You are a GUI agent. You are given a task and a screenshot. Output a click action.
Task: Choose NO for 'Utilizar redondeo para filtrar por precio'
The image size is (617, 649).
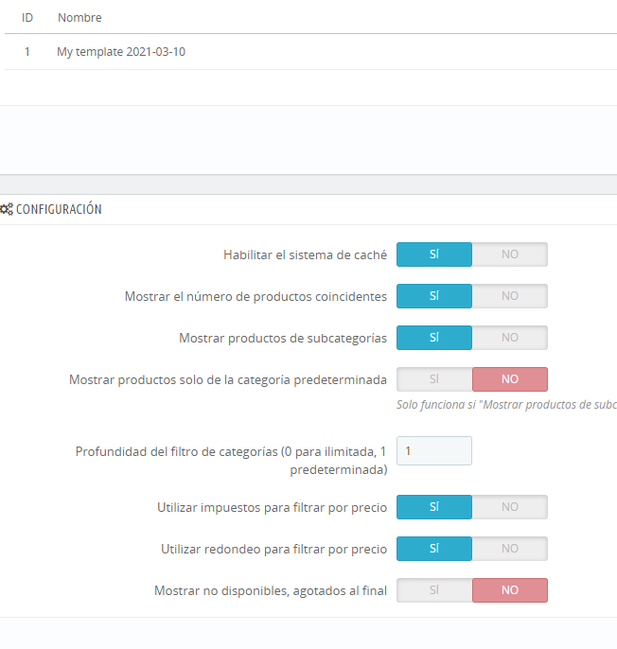tap(510, 549)
